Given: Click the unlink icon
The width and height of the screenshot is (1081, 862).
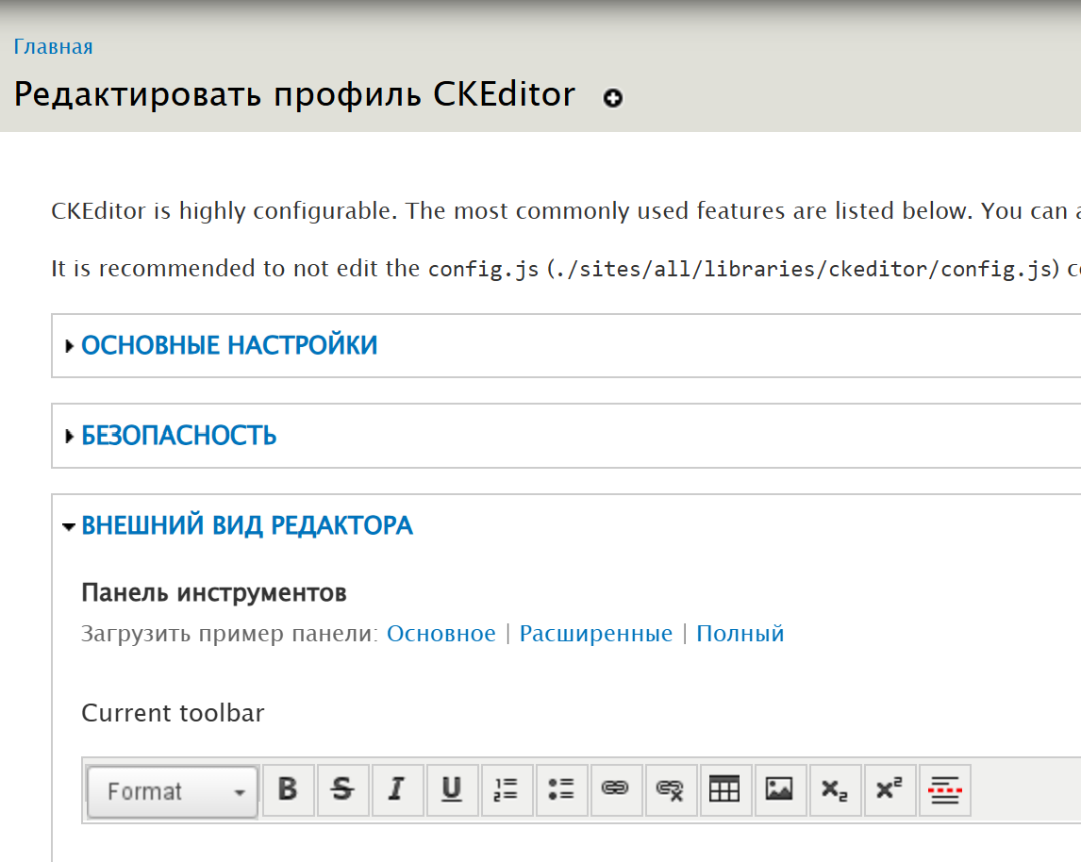Looking at the screenshot, I should point(671,789).
